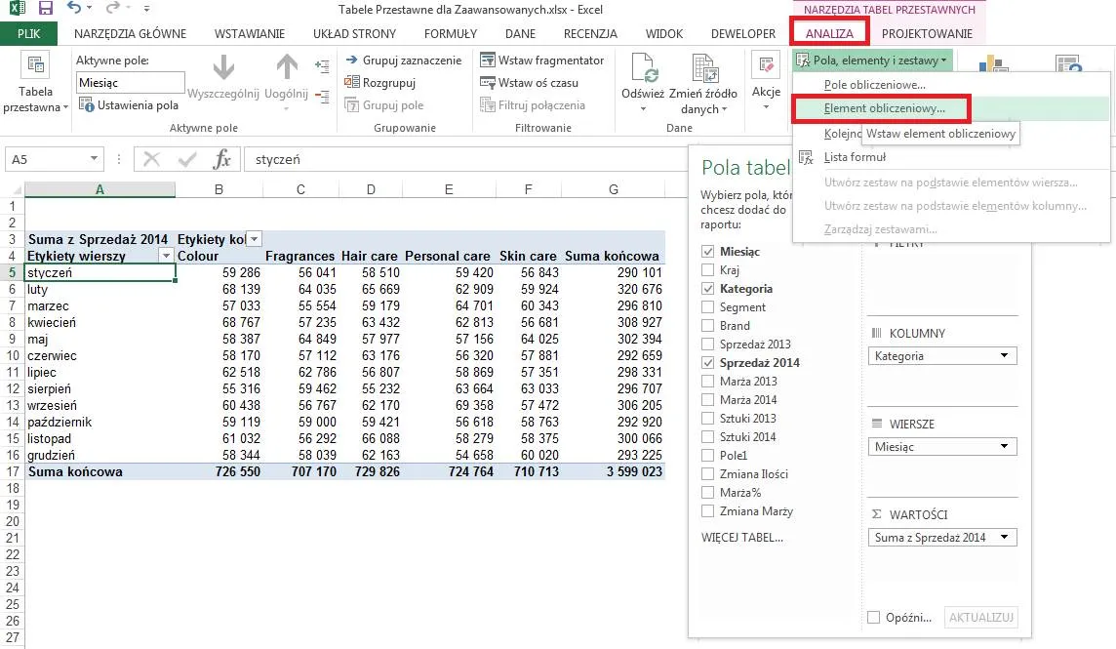Click the collapse field minus icon
This screenshot has width=1116, height=649.
click(323, 96)
